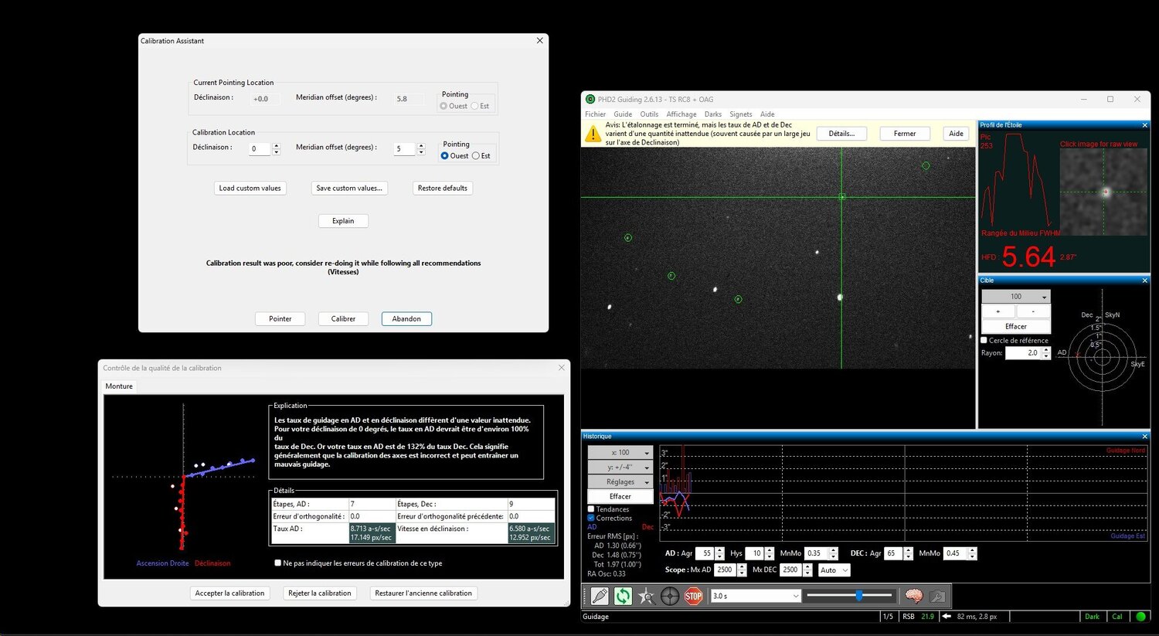The image size is (1159, 636).
Task: Start guiding with the crosshair icon
Action: [670, 596]
